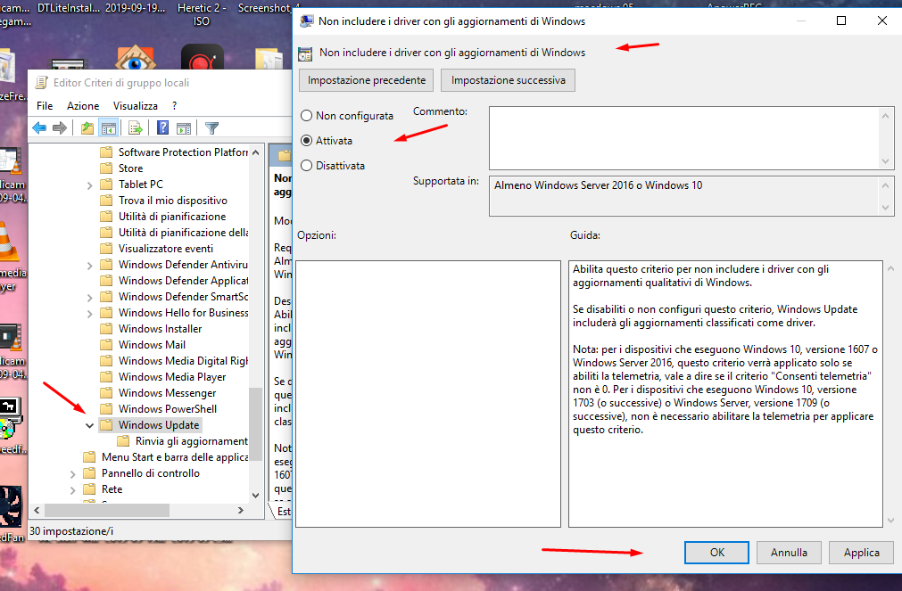Click the Applica button

[861, 553]
